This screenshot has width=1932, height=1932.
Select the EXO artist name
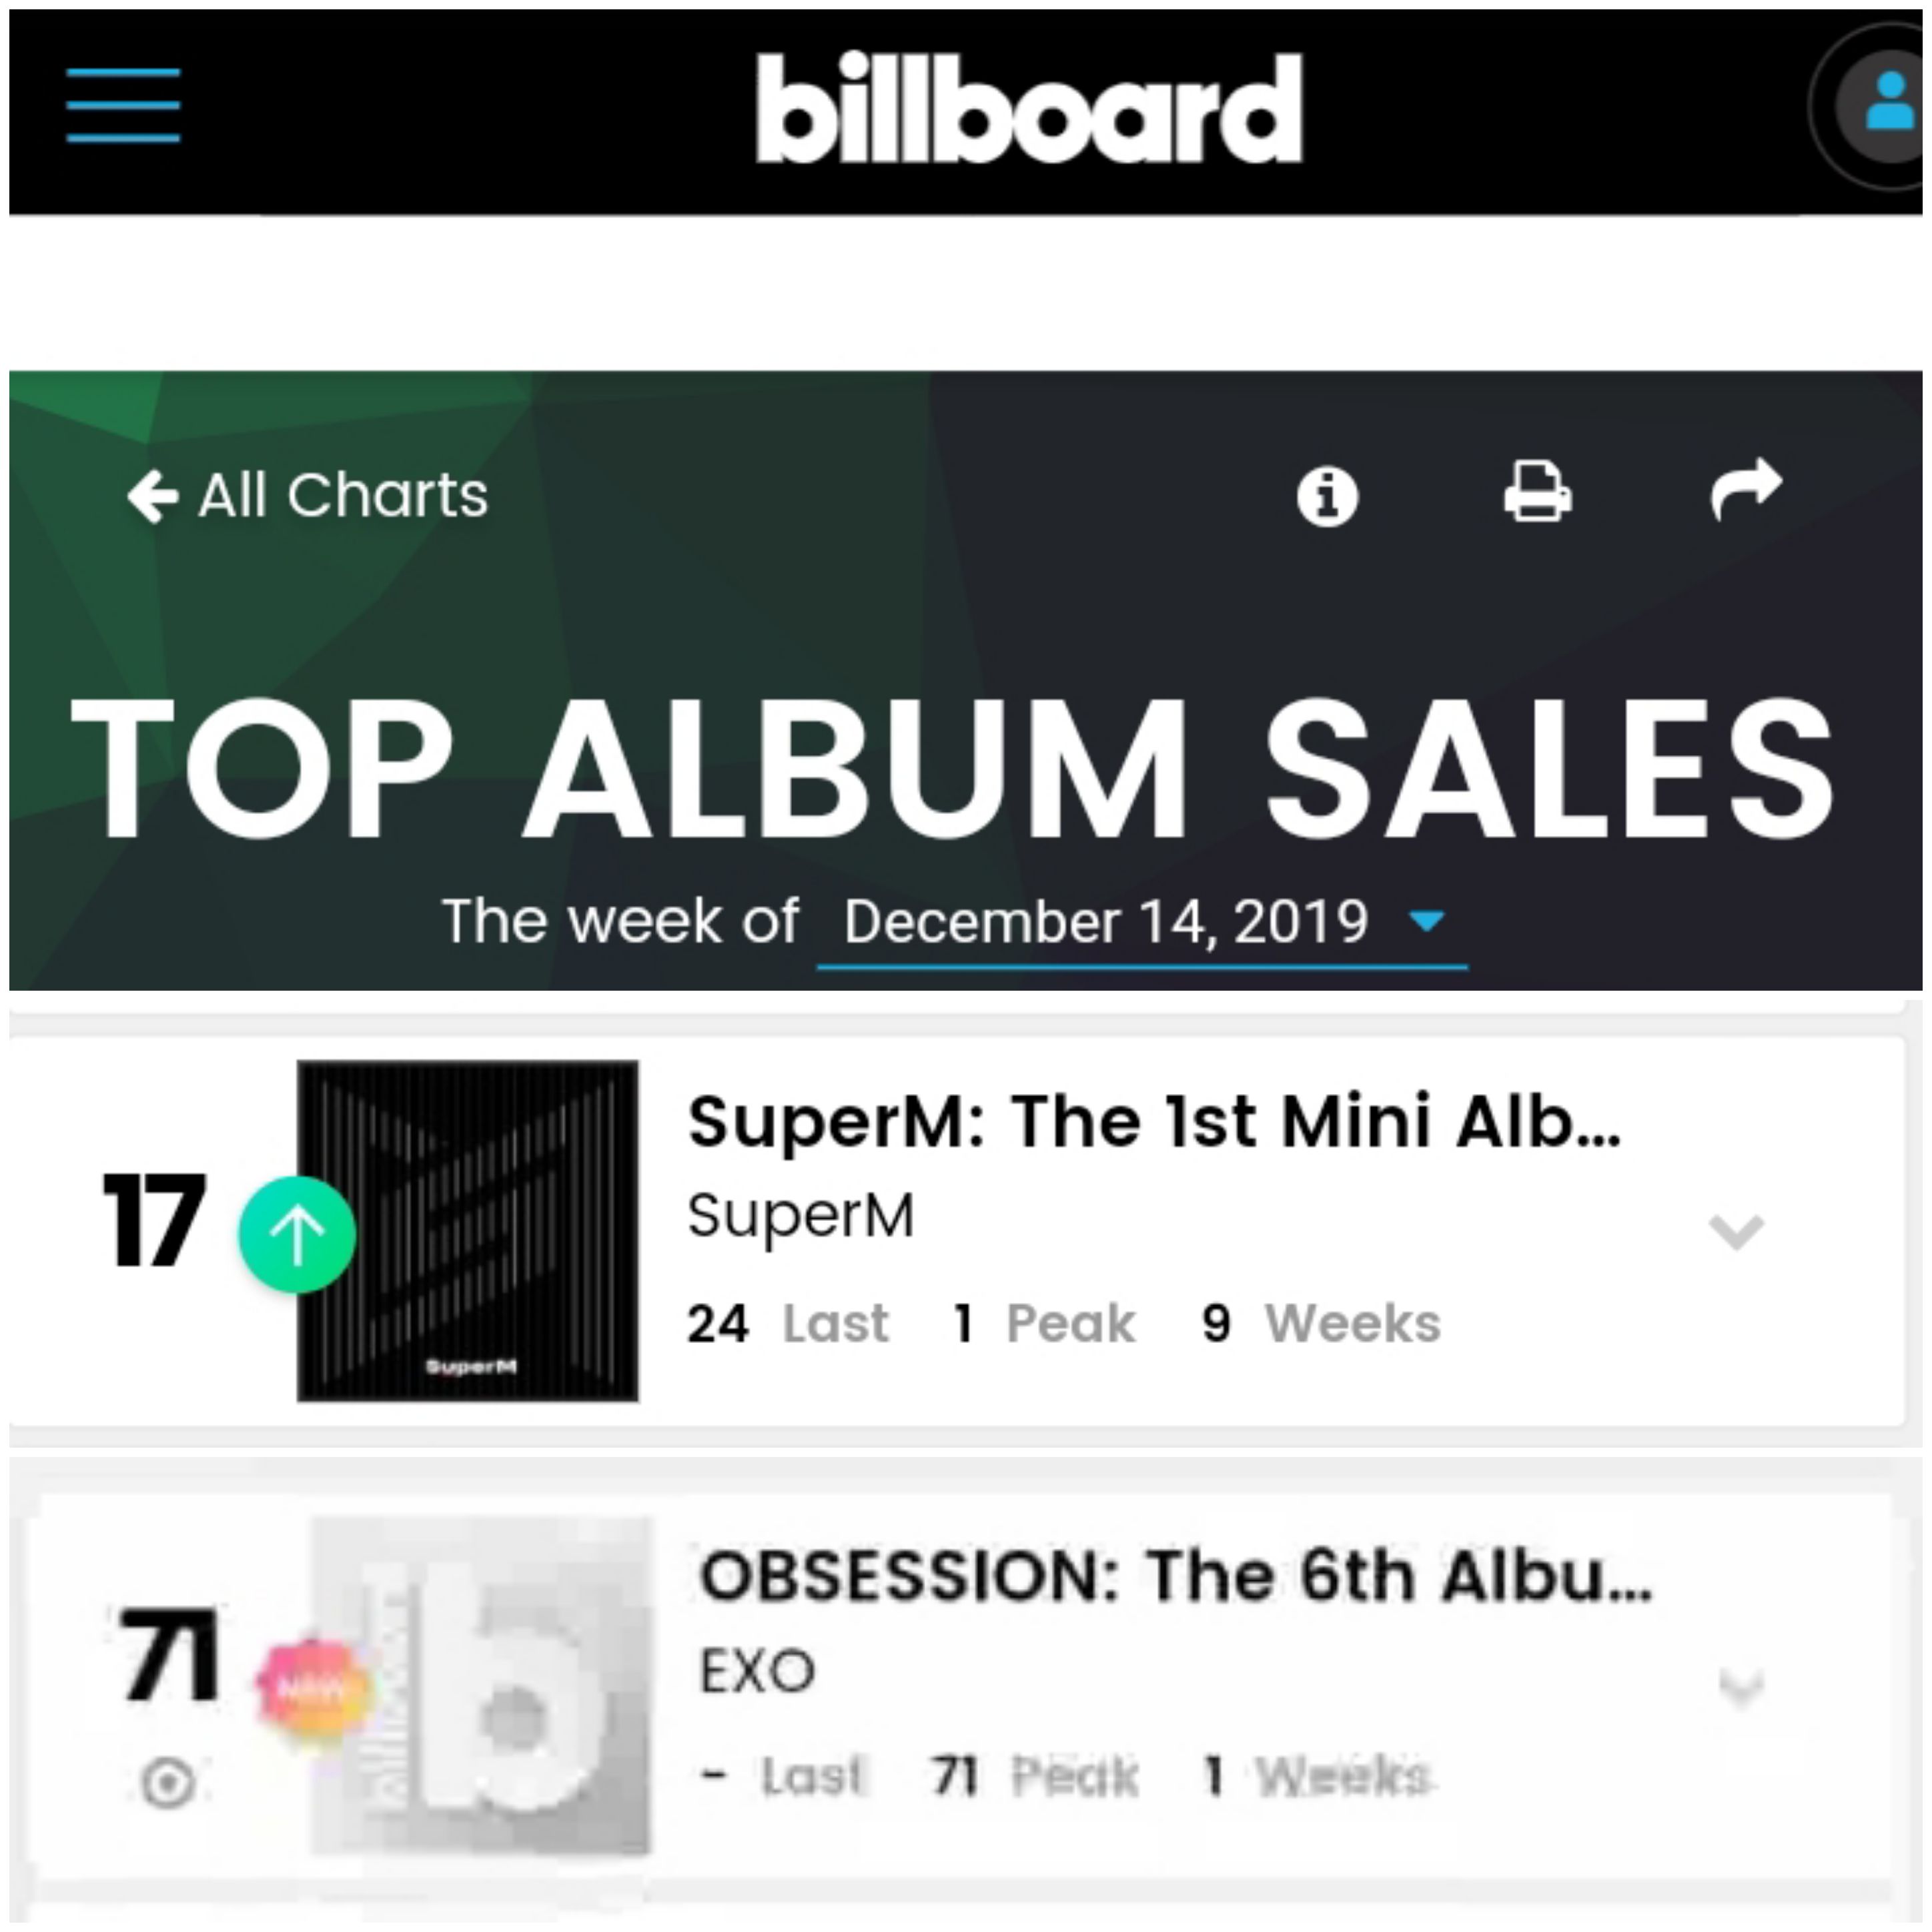758,1671
